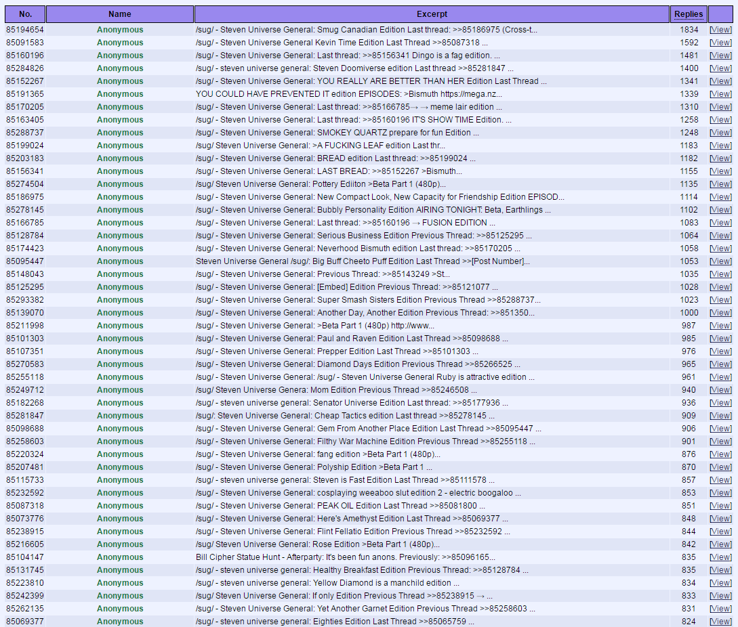The height and width of the screenshot is (627, 738).
Task: Select post number 85069377 cell
Action: tap(25, 621)
